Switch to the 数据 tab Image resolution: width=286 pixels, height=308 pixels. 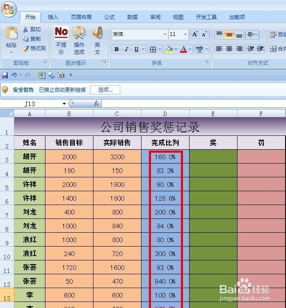coord(132,17)
